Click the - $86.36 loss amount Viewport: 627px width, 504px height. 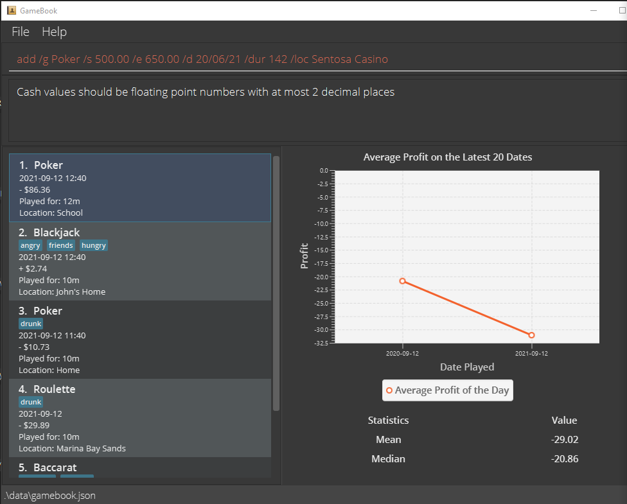tap(35, 190)
